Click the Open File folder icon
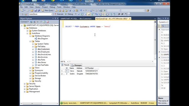Viewport: 189px width, 106px height. pyautogui.click(x=32, y=11)
